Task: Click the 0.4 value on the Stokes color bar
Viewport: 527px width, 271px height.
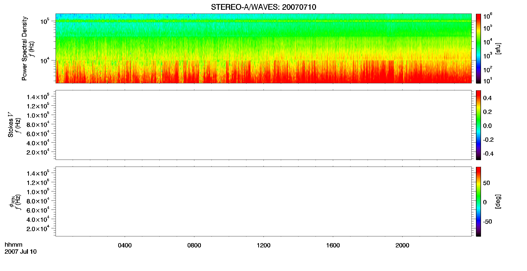Action: pyautogui.click(x=487, y=98)
